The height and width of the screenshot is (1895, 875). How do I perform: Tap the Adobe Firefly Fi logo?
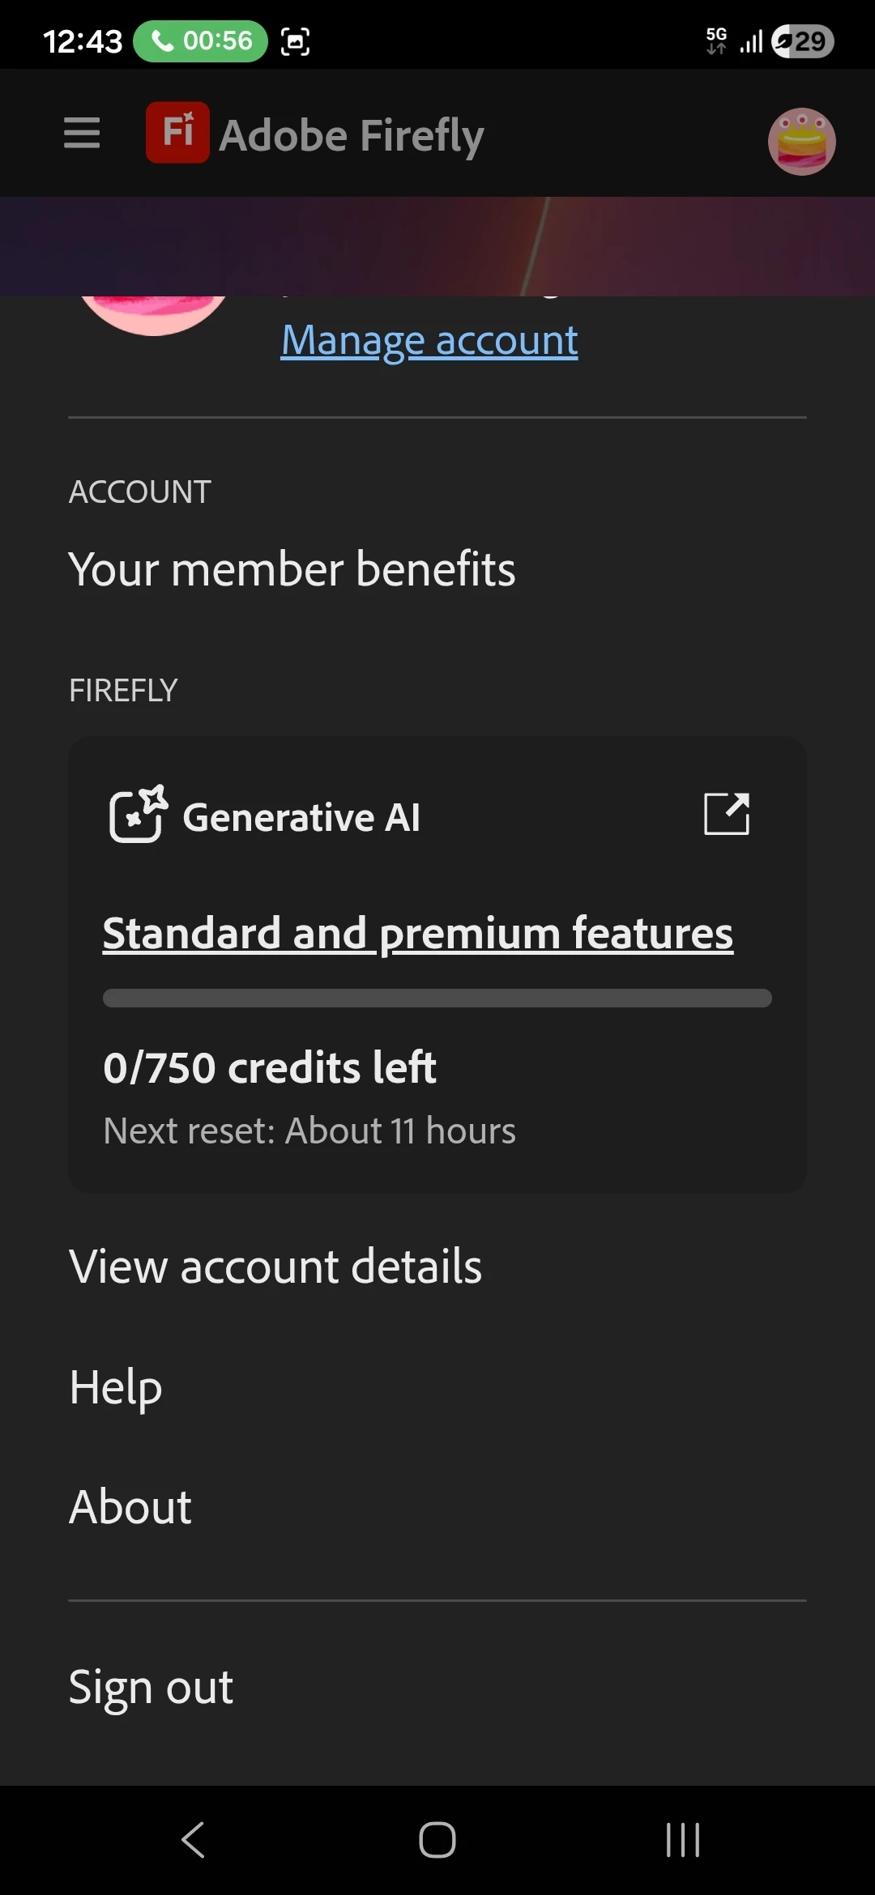click(x=177, y=133)
